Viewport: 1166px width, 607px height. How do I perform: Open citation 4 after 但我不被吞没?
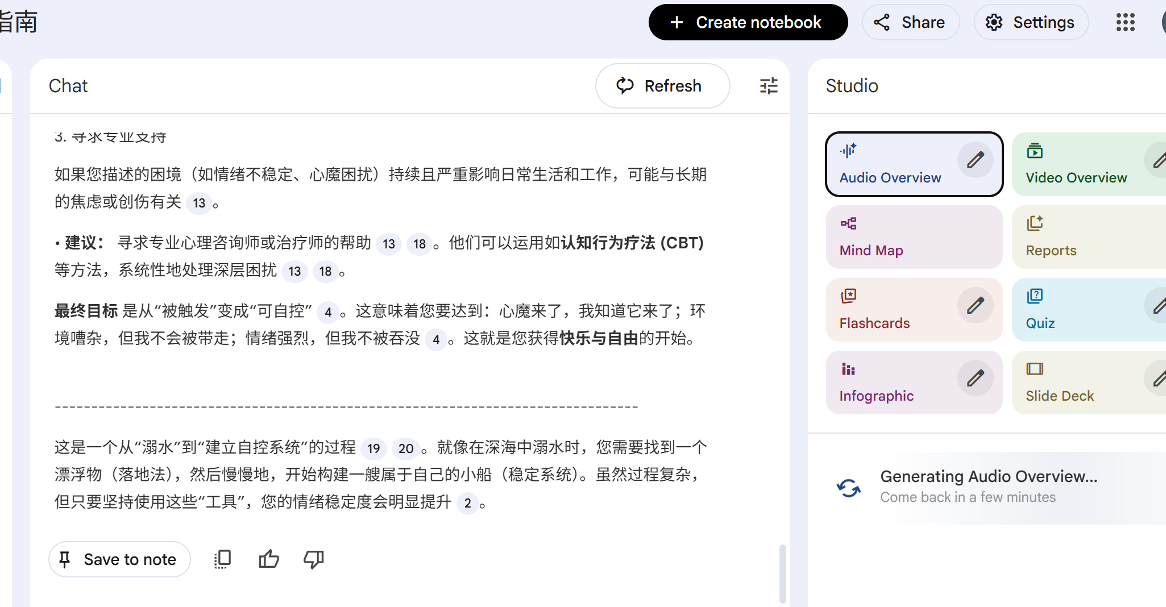tap(436, 339)
